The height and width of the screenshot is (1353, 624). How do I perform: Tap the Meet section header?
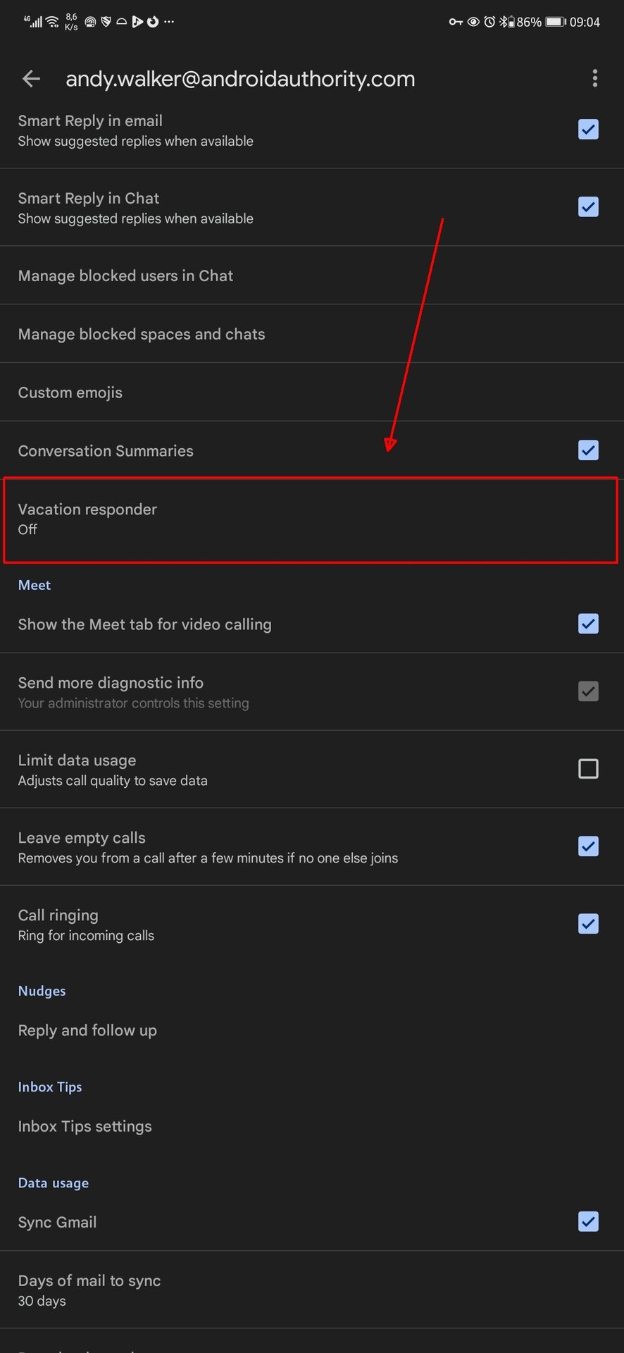click(35, 585)
